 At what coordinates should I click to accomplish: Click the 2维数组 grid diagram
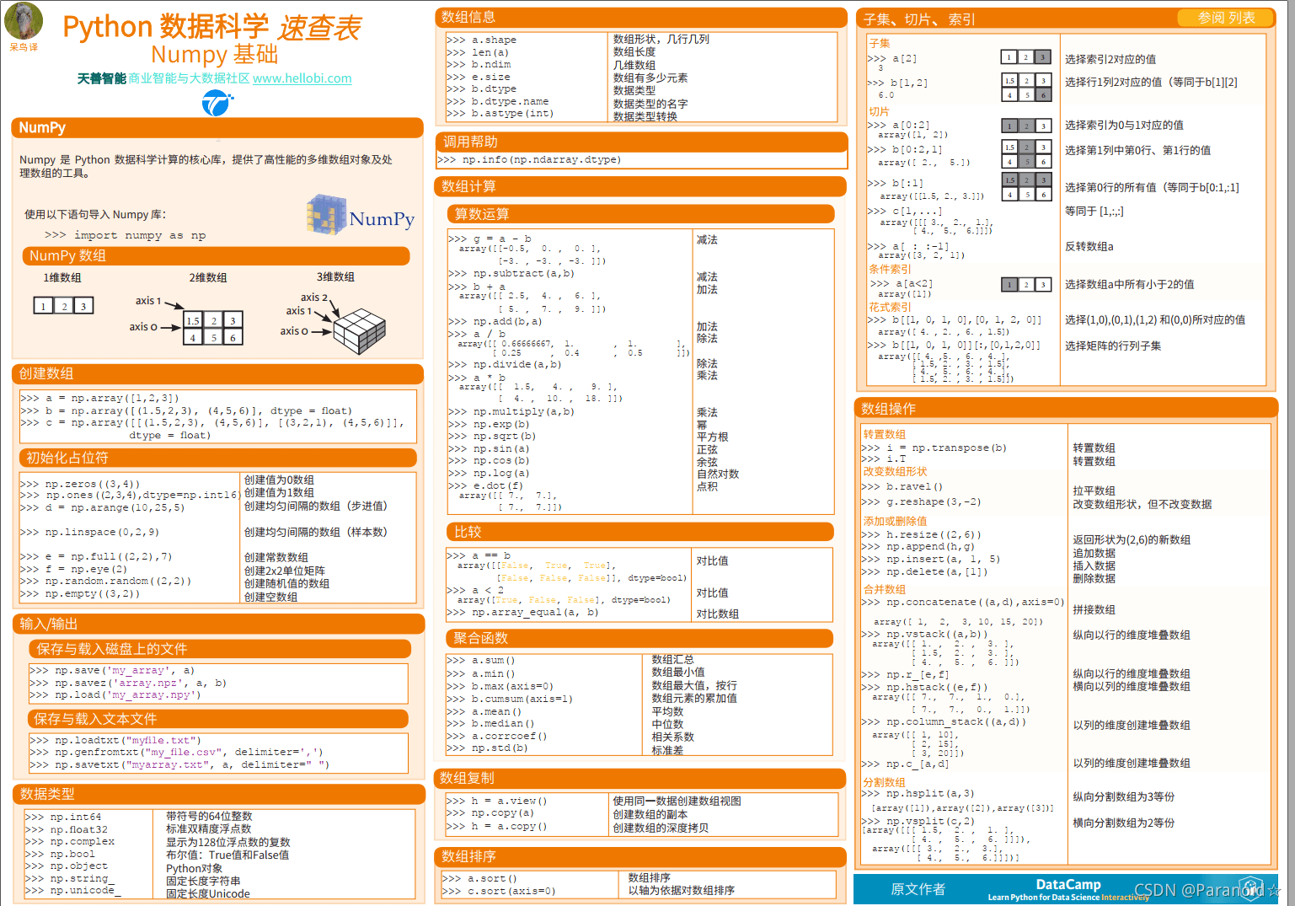tap(213, 329)
